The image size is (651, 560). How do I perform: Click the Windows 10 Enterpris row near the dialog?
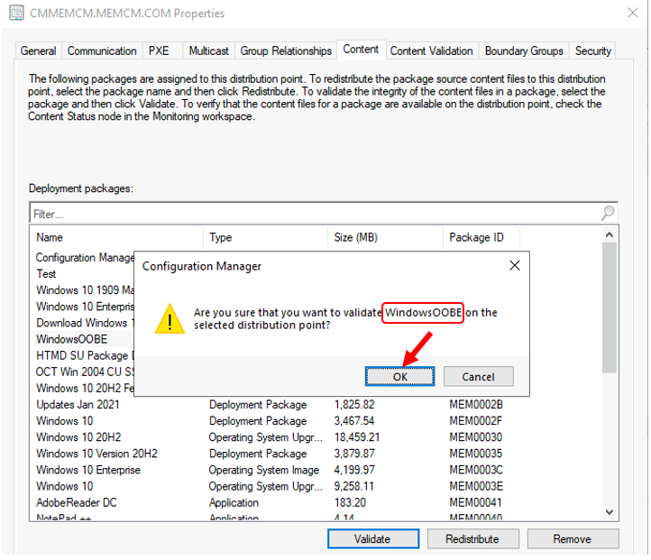[84, 307]
